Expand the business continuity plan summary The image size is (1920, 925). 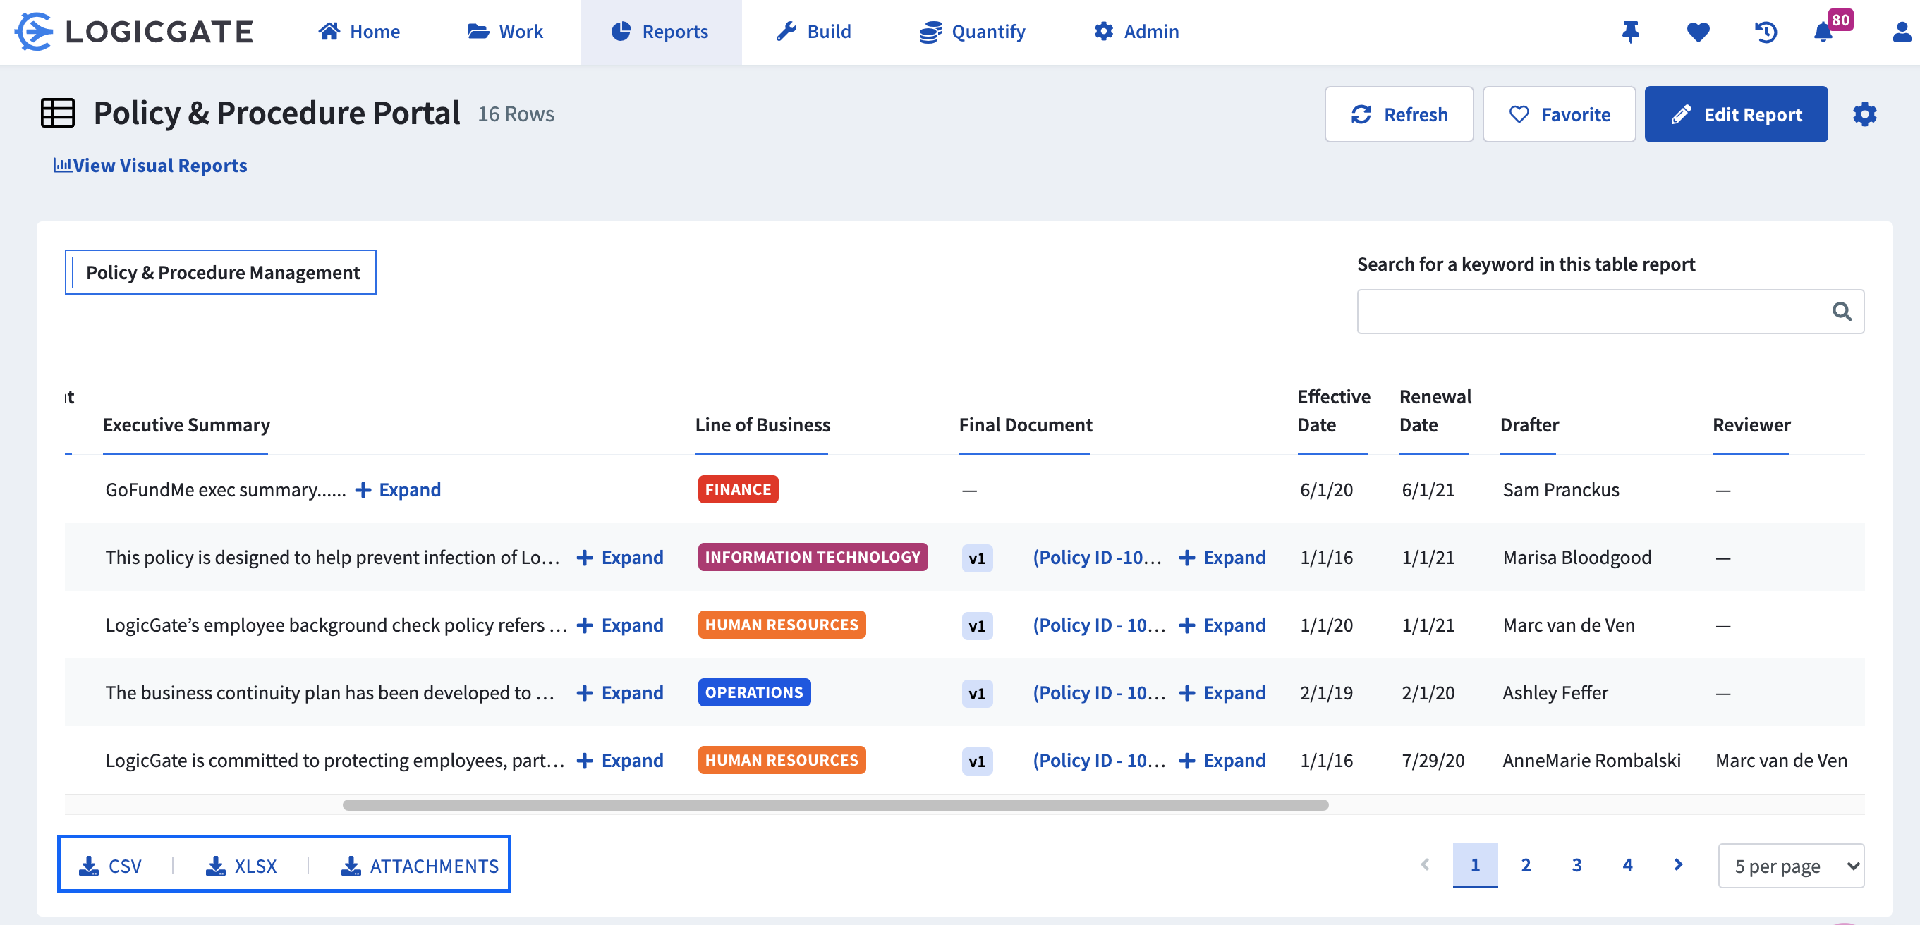(620, 693)
